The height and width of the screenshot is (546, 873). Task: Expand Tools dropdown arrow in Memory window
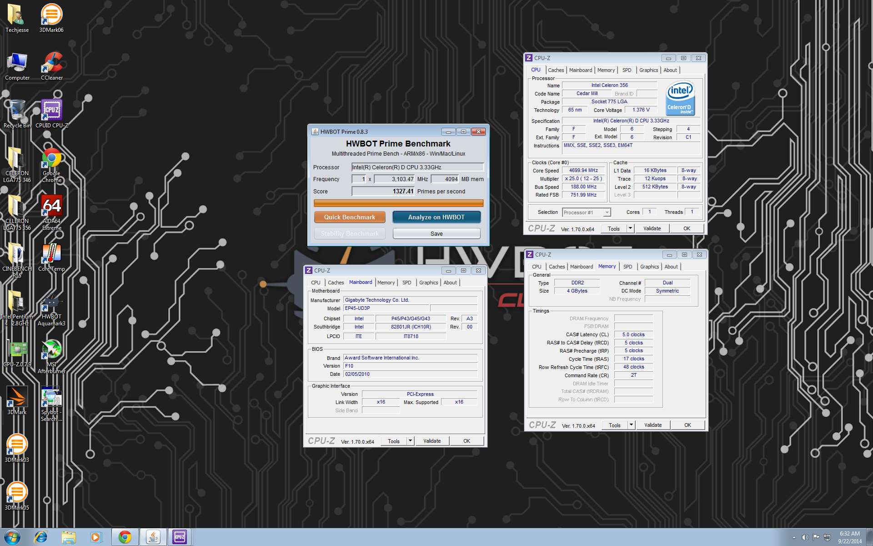pyautogui.click(x=631, y=425)
